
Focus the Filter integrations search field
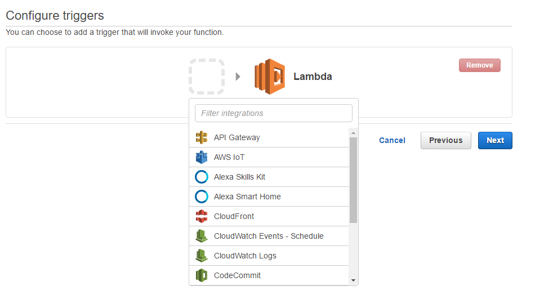click(274, 113)
